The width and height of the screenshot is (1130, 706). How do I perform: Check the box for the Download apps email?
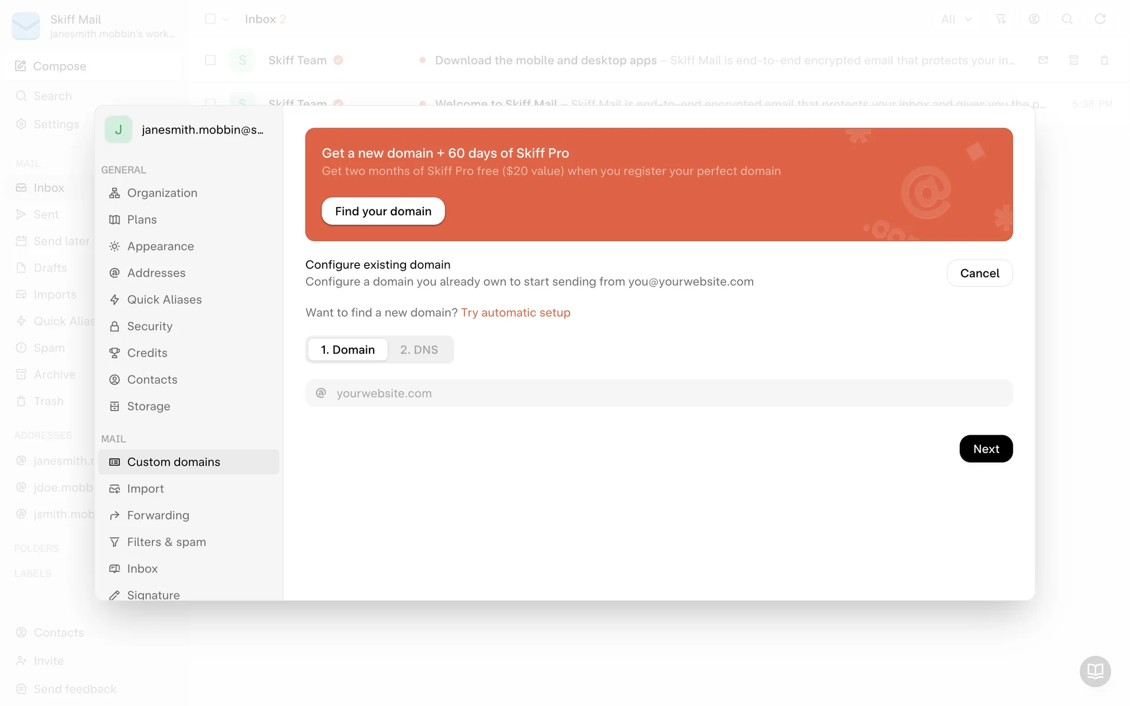pos(210,60)
